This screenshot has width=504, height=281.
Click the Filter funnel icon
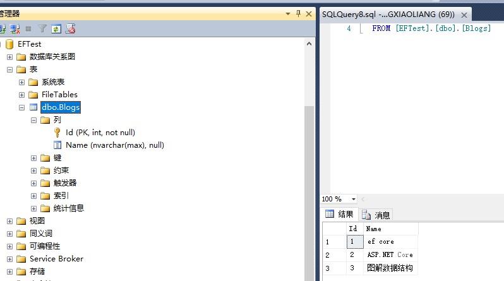coord(42,29)
